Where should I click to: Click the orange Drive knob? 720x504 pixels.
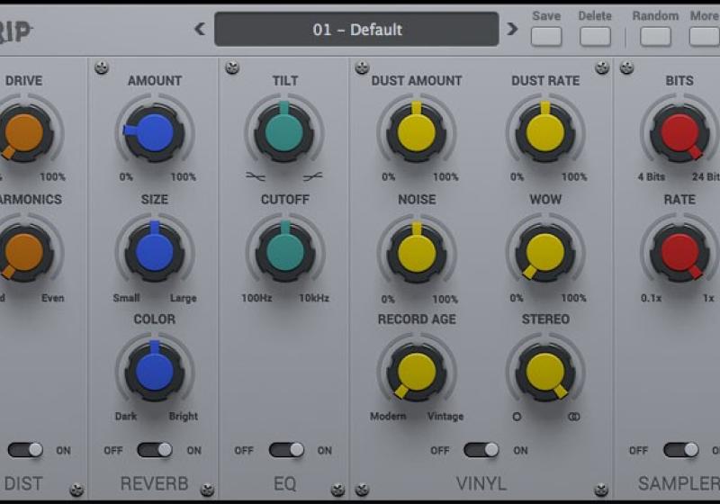pos(23,132)
